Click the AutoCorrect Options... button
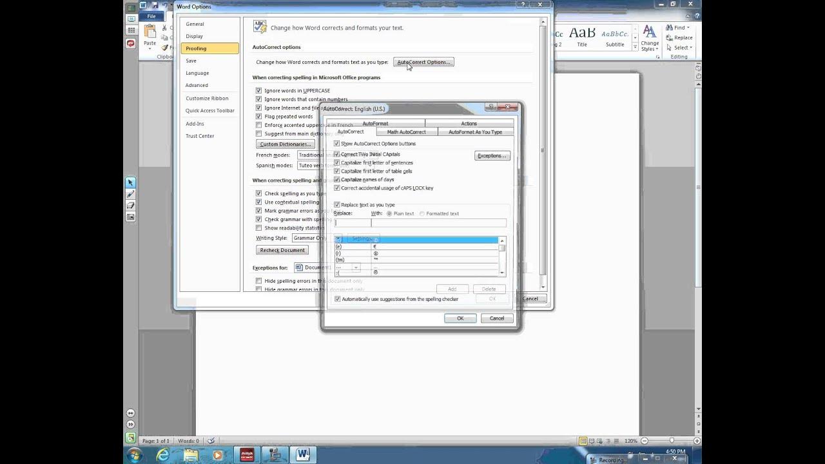The image size is (825, 464). pos(423,62)
